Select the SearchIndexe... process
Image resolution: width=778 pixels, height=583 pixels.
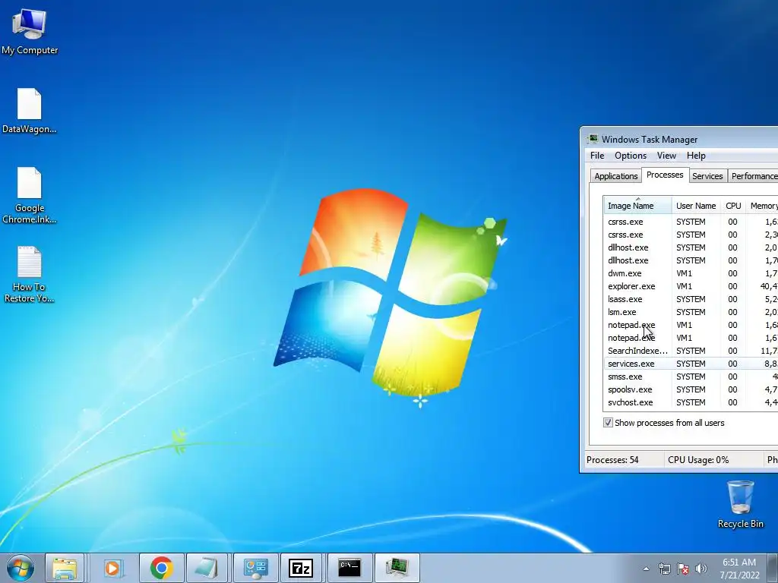(x=691, y=351)
